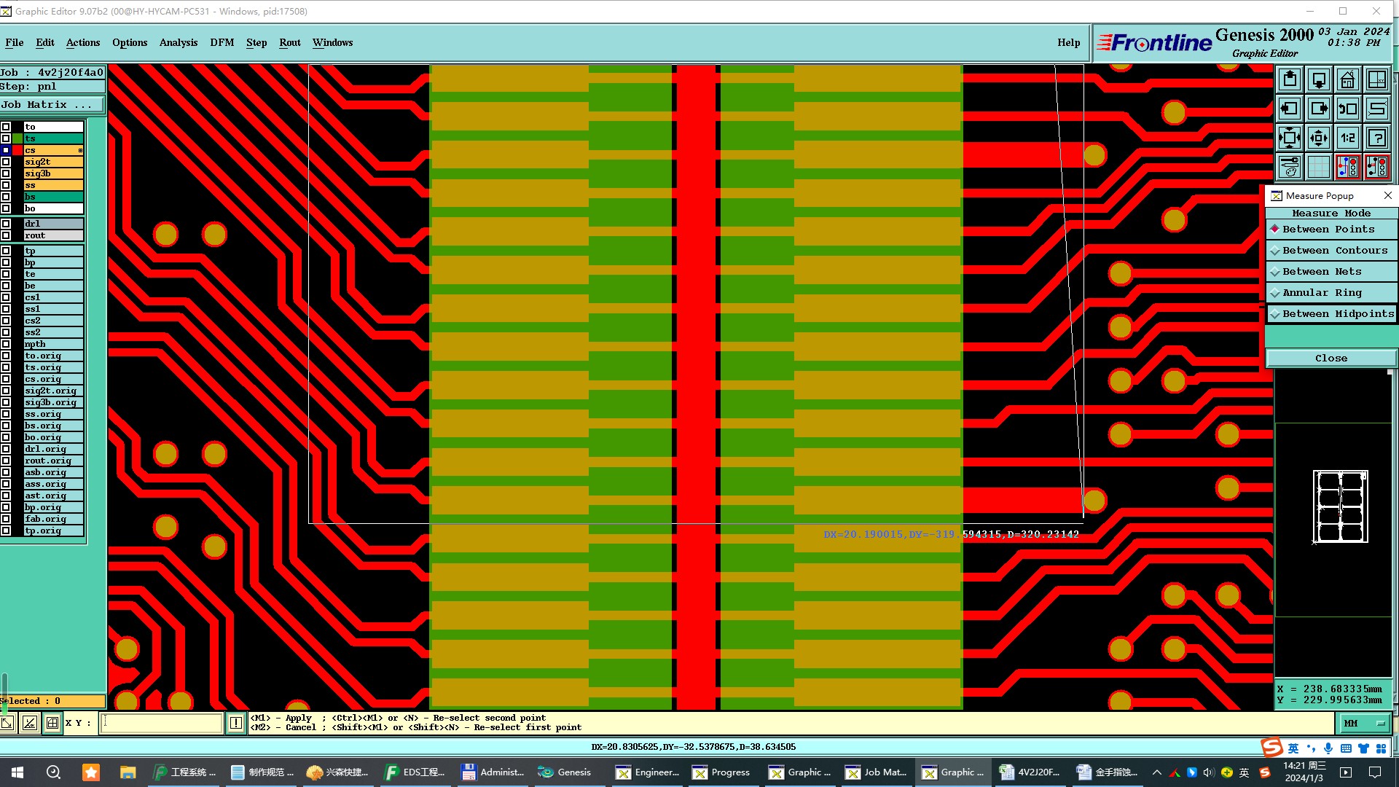Open the MM units dropdown
1399x787 pixels.
pyautogui.click(x=1365, y=723)
